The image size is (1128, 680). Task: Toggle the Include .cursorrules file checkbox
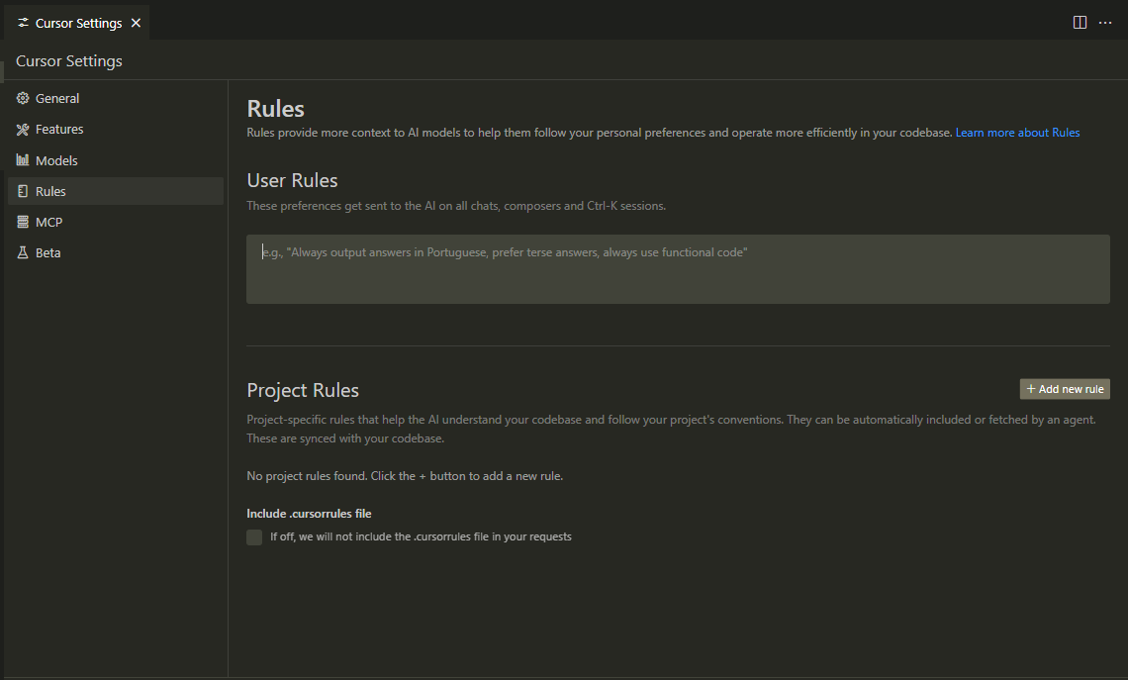tap(254, 536)
